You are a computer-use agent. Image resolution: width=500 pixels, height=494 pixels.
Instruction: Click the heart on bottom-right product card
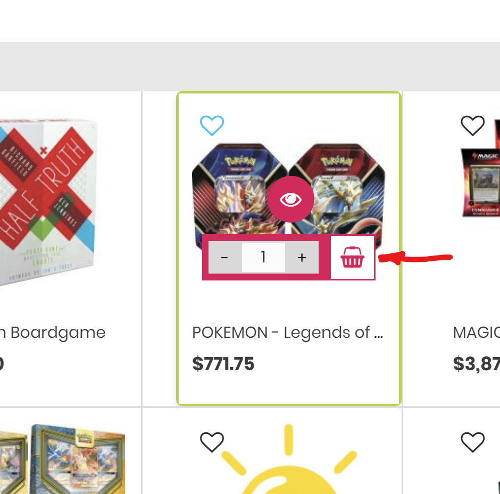pyautogui.click(x=472, y=442)
